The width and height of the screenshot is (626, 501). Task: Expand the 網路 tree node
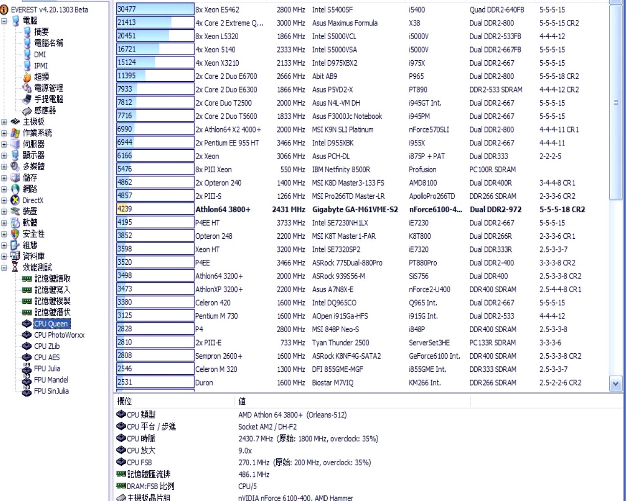pyautogui.click(x=4, y=189)
